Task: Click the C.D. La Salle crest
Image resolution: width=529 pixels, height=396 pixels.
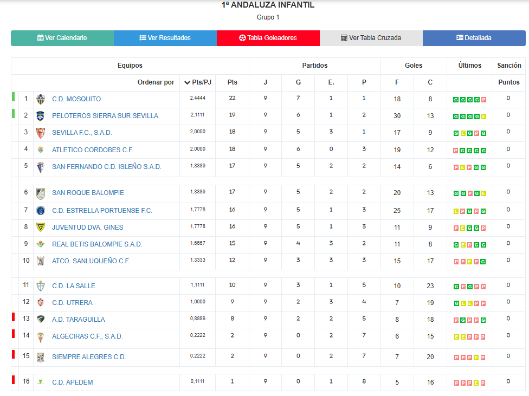Action: coord(41,286)
